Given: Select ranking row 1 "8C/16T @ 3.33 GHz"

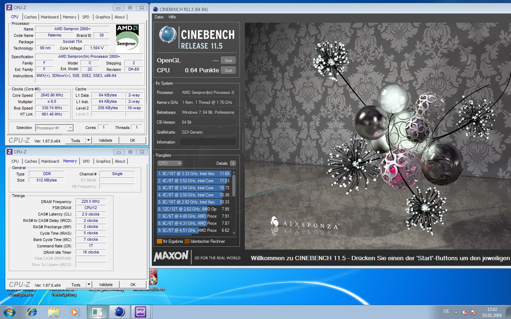Looking at the screenshot, I should click(x=194, y=174).
